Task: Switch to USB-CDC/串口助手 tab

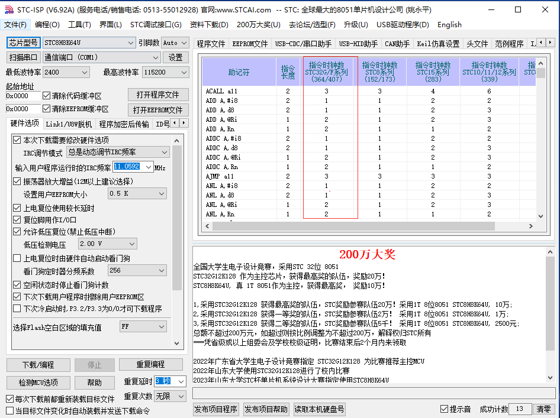Action: tap(303, 44)
